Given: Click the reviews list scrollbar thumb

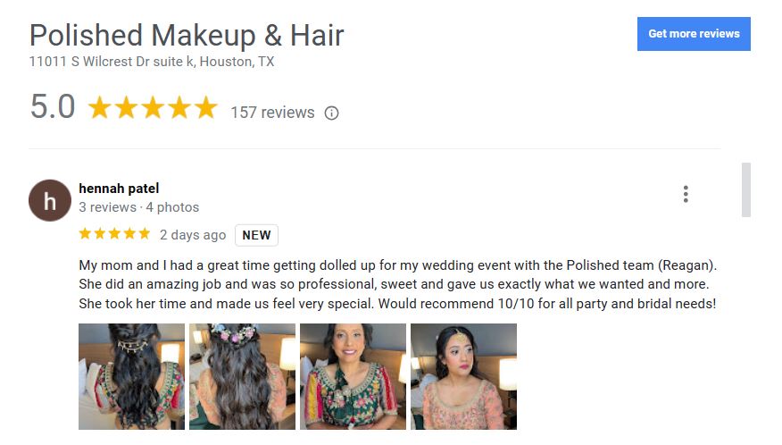Looking at the screenshot, I should point(746,189).
